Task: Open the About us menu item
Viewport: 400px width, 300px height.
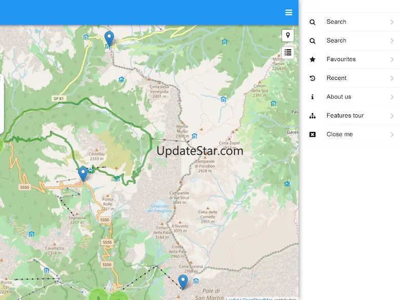Action: point(351,97)
